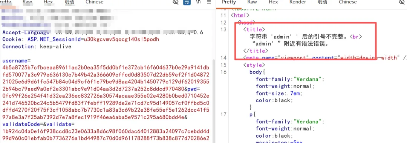
Task: Toggle line wrap button in request panel
Action: tap(187, 2)
